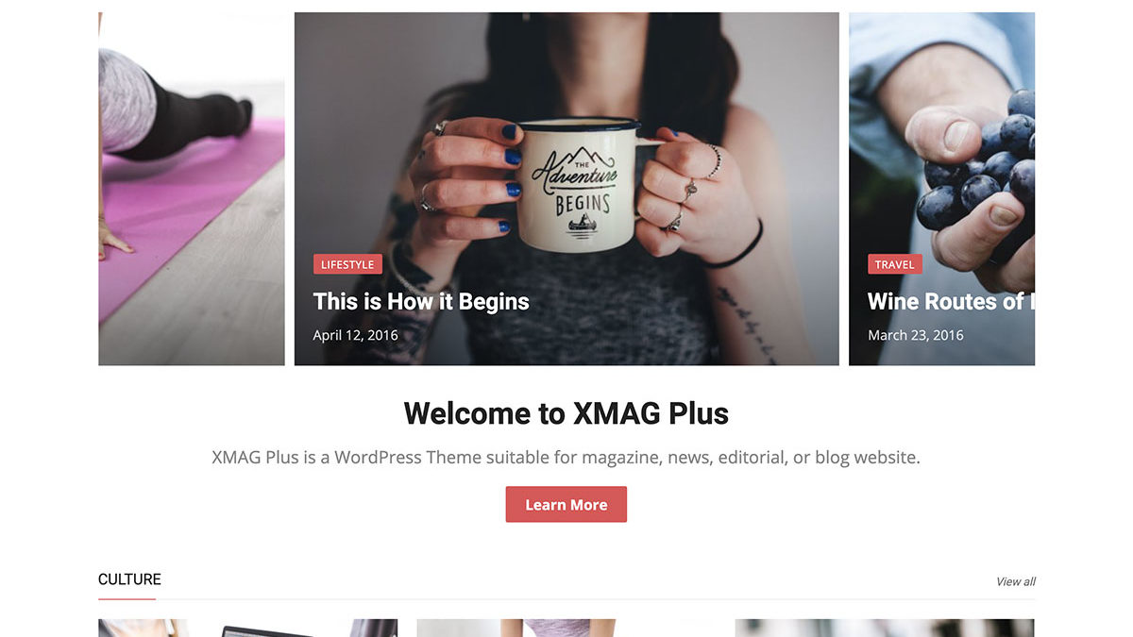Screen dimensions: 1133x637
Task: Open the middle Culture post thumbnail
Action: click(566, 628)
